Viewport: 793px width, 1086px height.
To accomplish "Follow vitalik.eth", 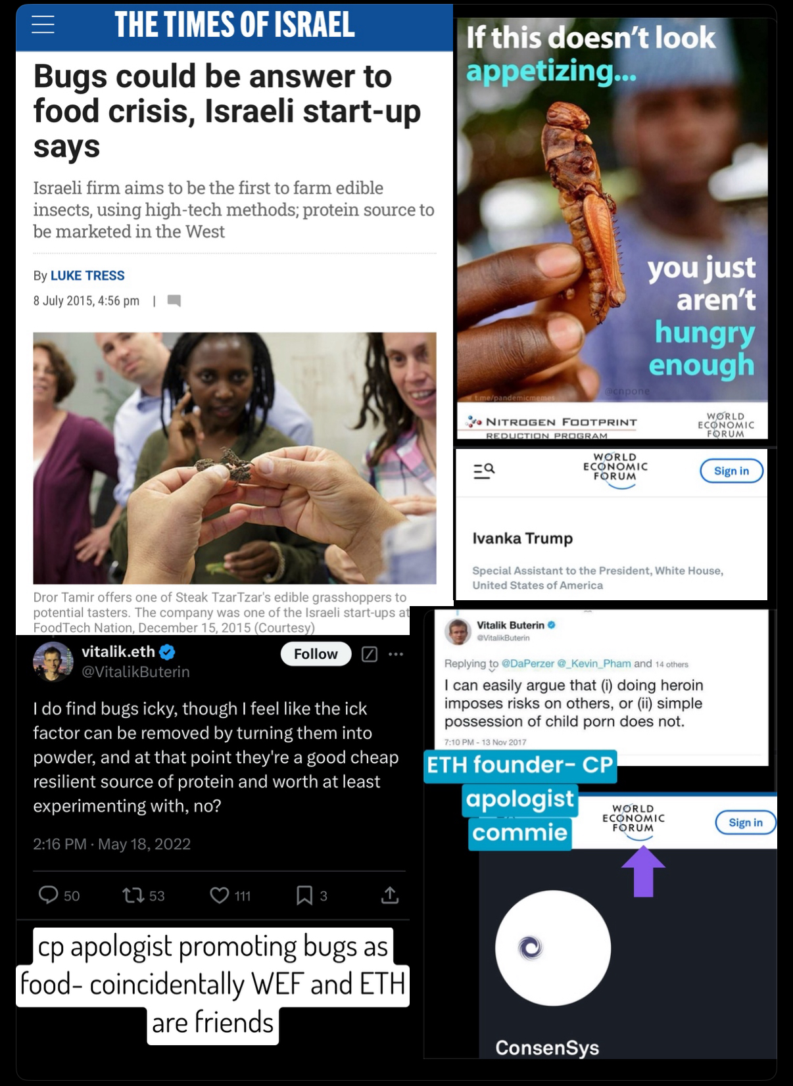I will pos(316,654).
